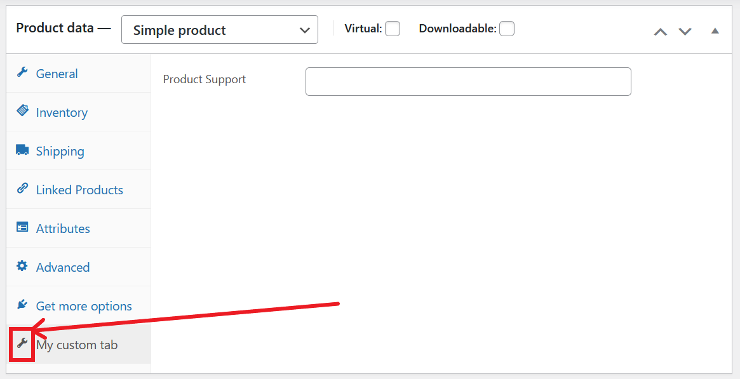Click the Inventory tag icon
The width and height of the screenshot is (740, 379).
(22, 110)
